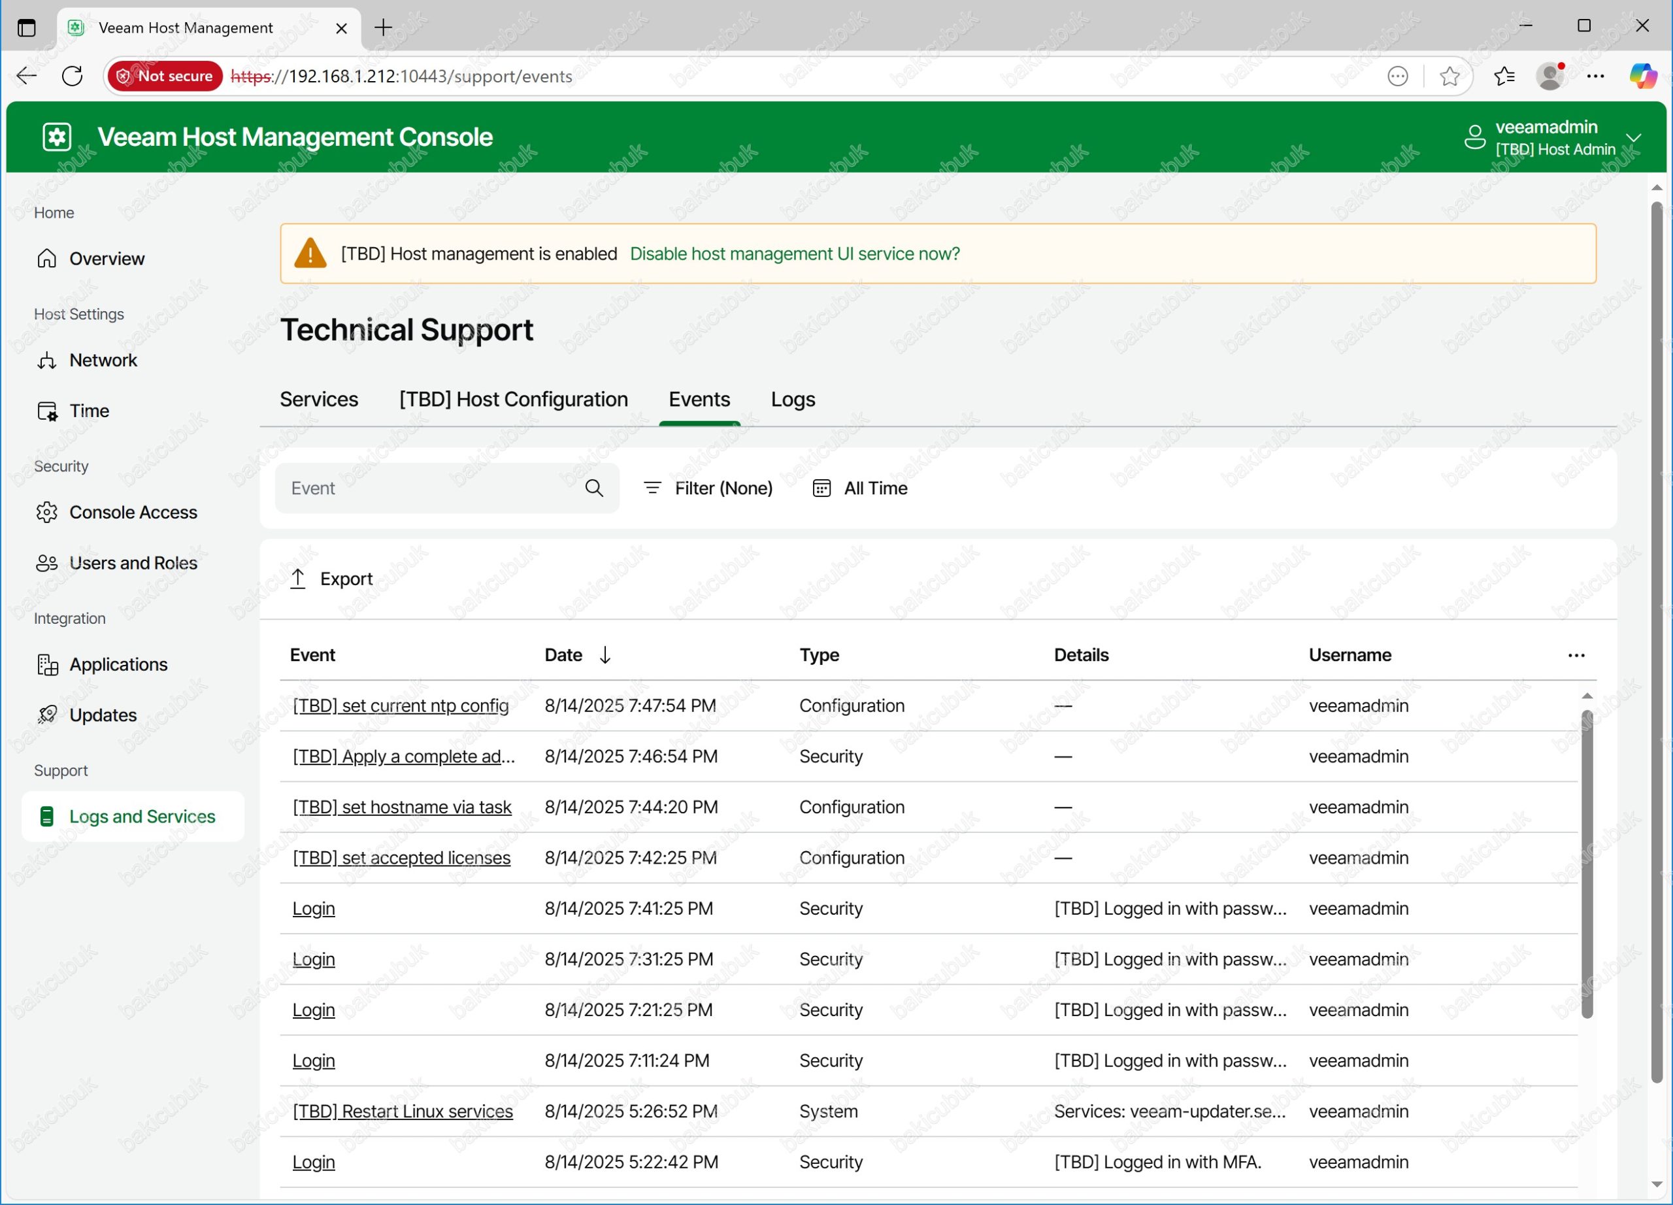
Task: Expand the veeamadmin account dropdown chevron
Action: [1633, 137]
